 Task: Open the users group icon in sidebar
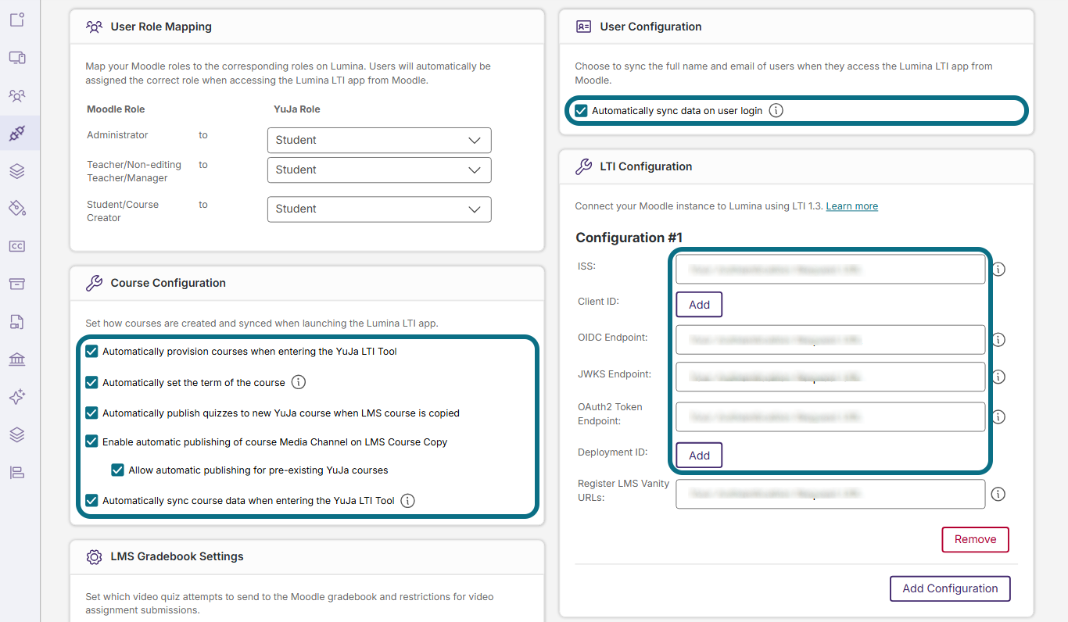[17, 95]
